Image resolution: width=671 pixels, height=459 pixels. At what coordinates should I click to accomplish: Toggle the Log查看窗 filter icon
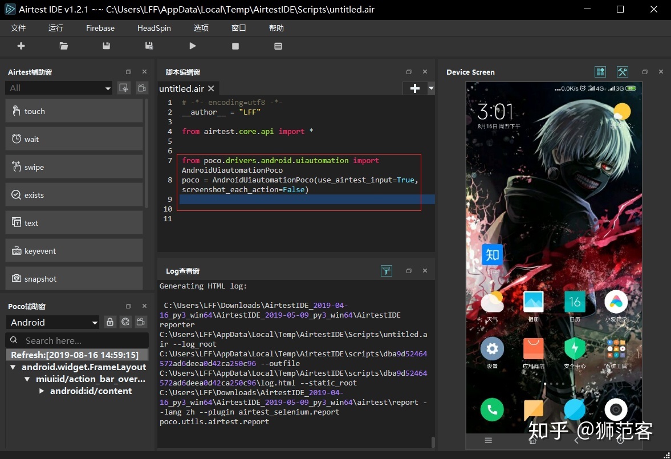pos(387,271)
